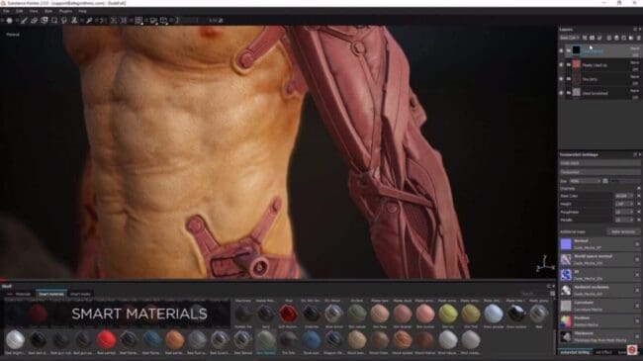Select the Clone tool
The image size is (643, 361).
[74, 20]
